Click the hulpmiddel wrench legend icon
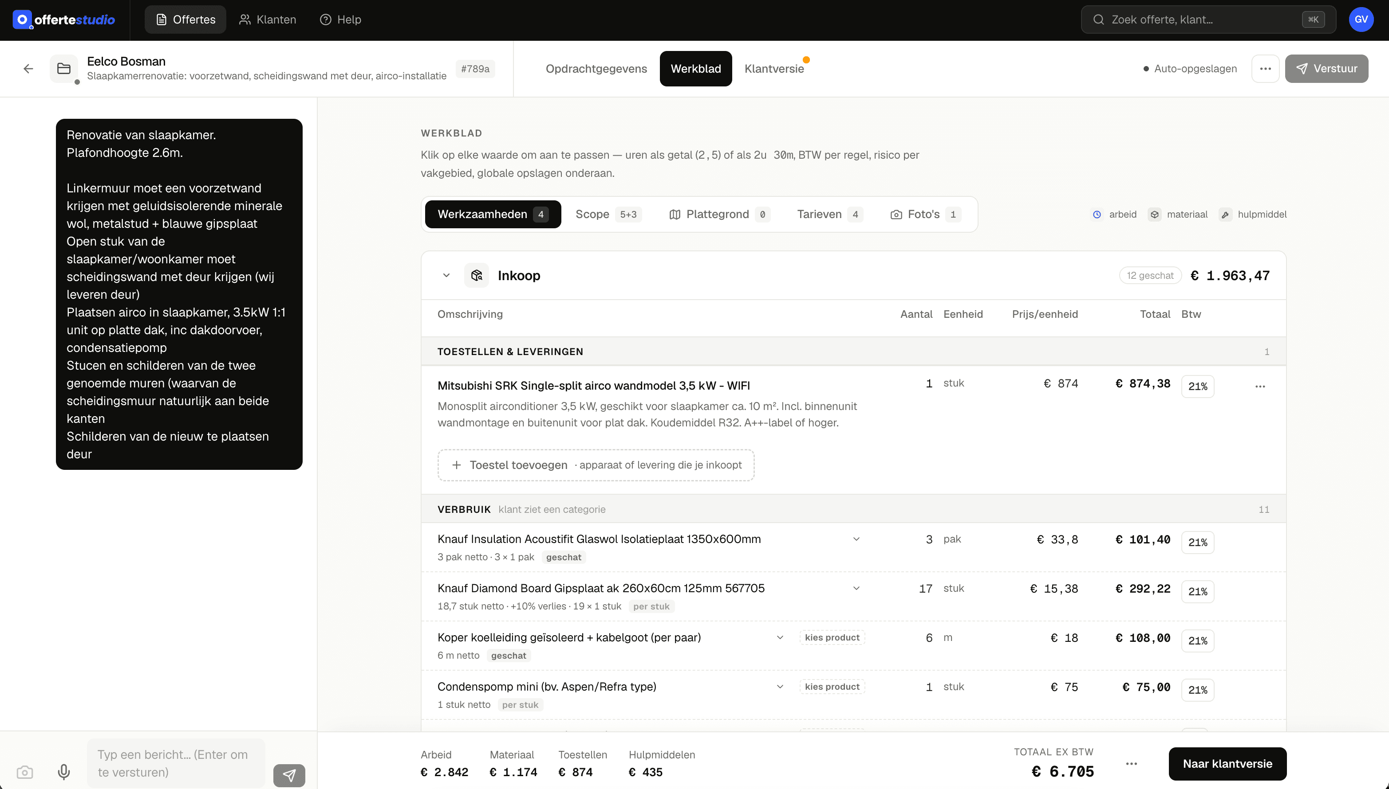This screenshot has width=1389, height=789. [1225, 215]
